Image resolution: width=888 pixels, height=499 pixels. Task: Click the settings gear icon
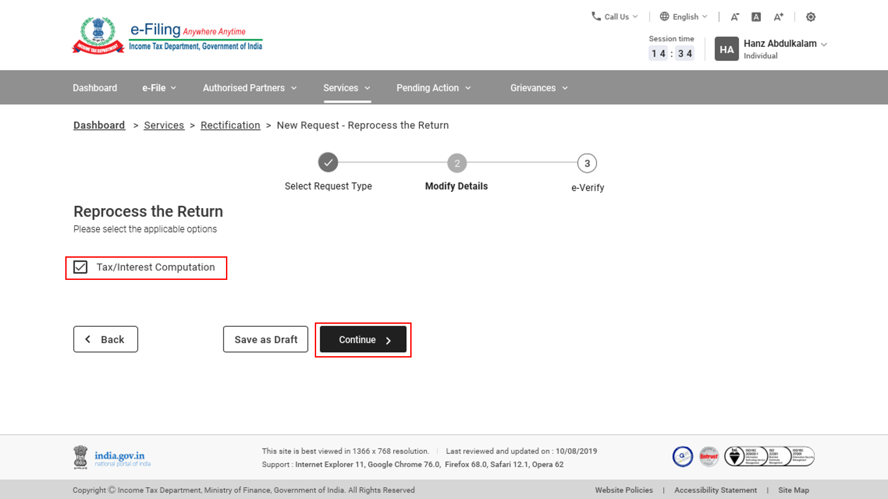811,16
